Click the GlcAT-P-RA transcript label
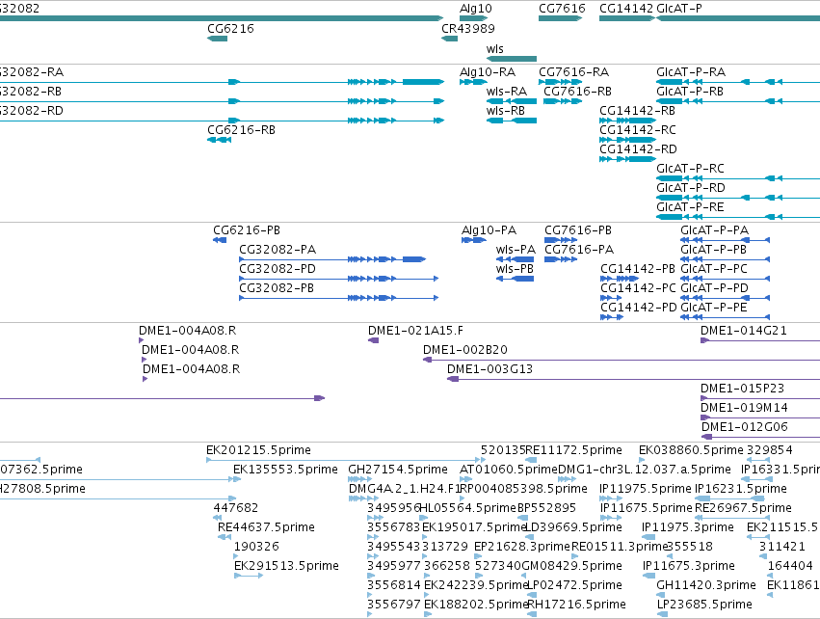 click(691, 71)
